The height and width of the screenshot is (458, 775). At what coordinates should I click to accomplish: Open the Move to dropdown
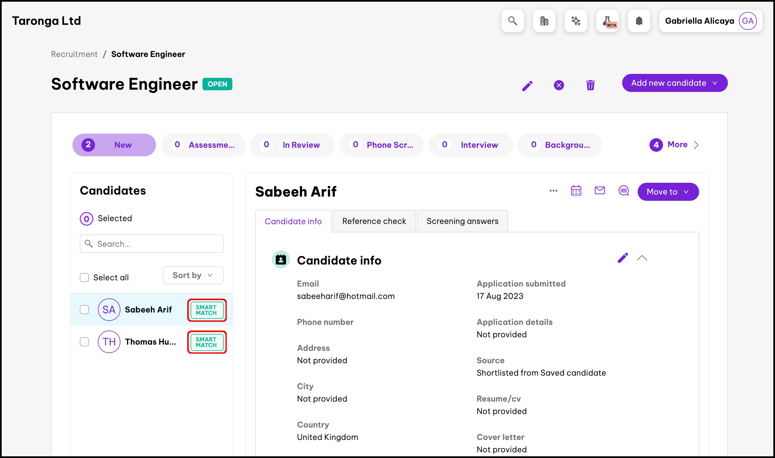[668, 192]
